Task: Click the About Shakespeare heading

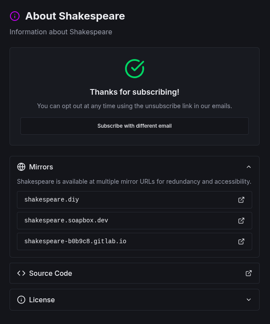Action: click(75, 16)
